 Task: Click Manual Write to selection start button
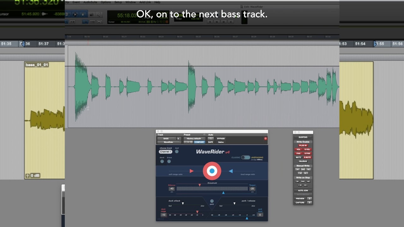pyautogui.click(x=297, y=170)
